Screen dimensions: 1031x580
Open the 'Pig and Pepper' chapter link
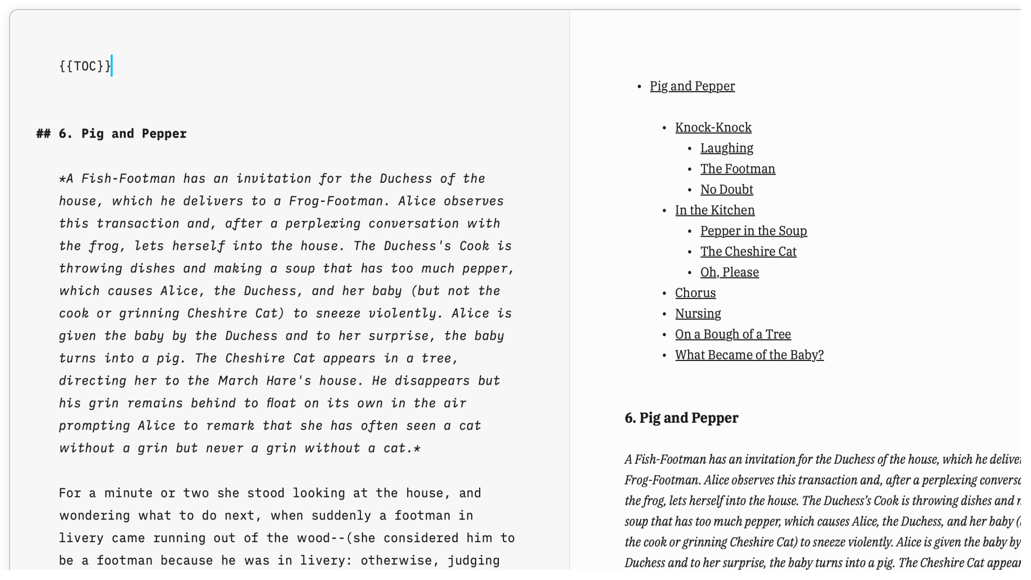[692, 86]
